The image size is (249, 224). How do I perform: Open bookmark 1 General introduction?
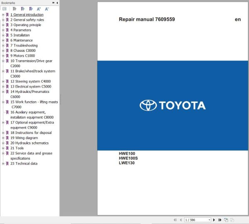point(27,15)
